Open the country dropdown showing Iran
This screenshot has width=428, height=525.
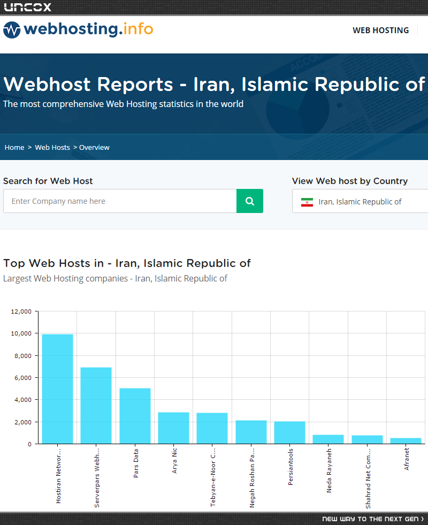point(360,201)
